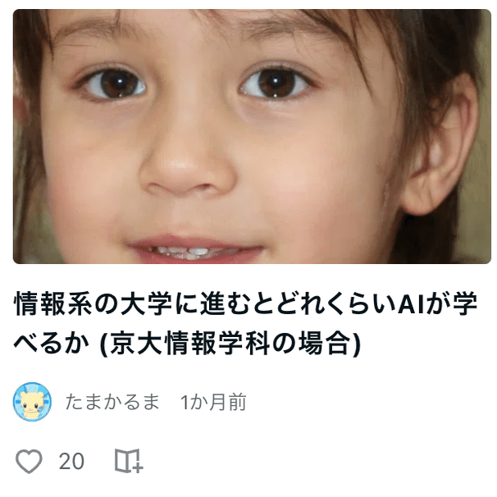Click the posted date next to the author name

click(213, 402)
